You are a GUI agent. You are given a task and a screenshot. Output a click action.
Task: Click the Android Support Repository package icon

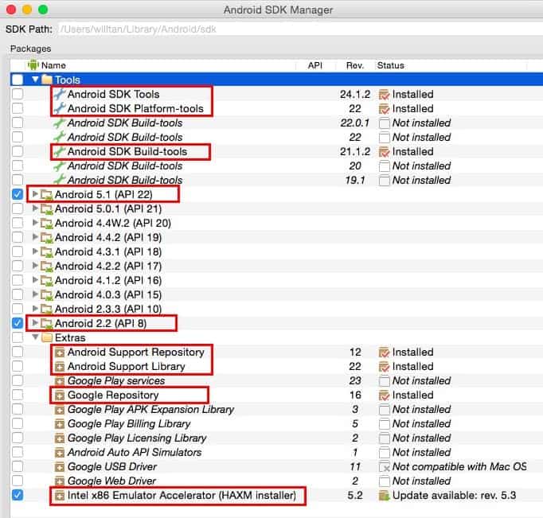click(60, 352)
